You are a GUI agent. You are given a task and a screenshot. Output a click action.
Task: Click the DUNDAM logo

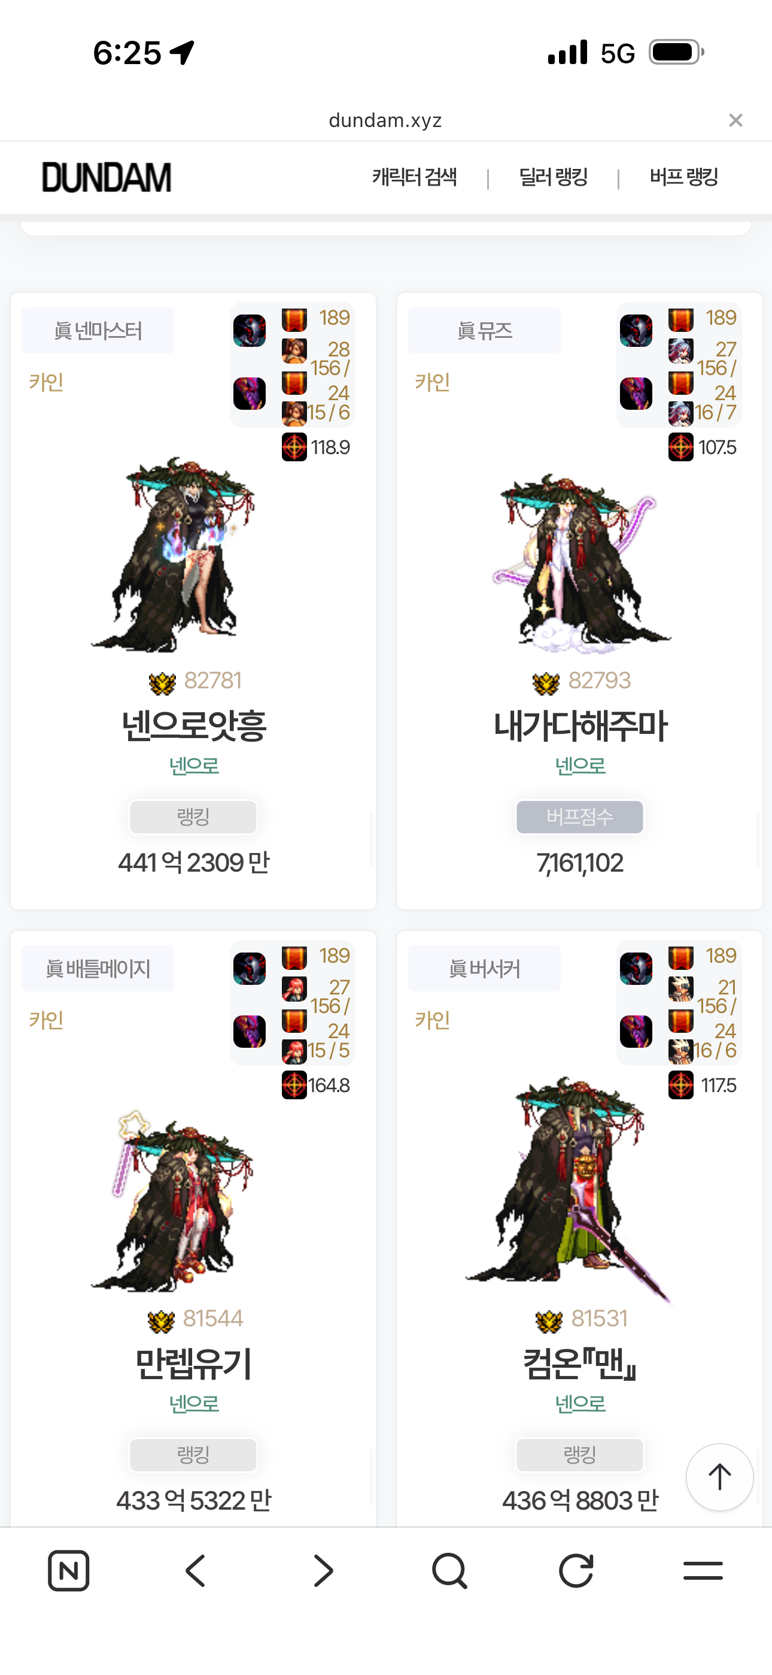tap(107, 177)
